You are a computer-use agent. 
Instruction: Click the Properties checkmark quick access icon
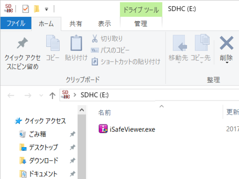[x=26, y=9]
